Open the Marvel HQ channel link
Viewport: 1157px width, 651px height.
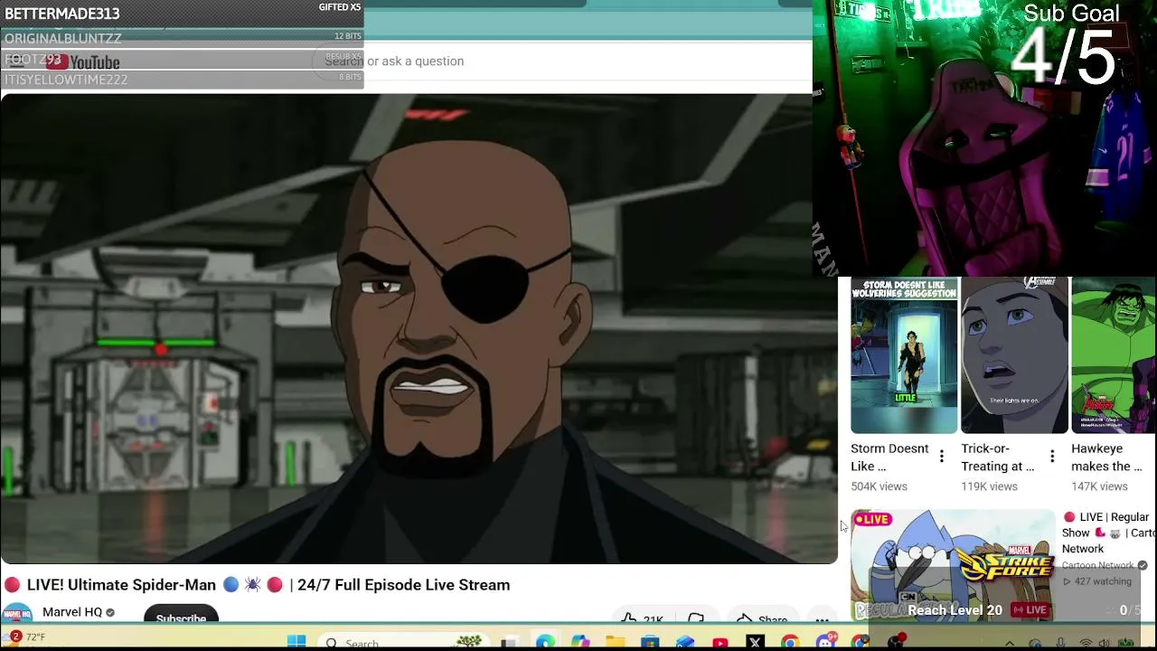click(72, 612)
